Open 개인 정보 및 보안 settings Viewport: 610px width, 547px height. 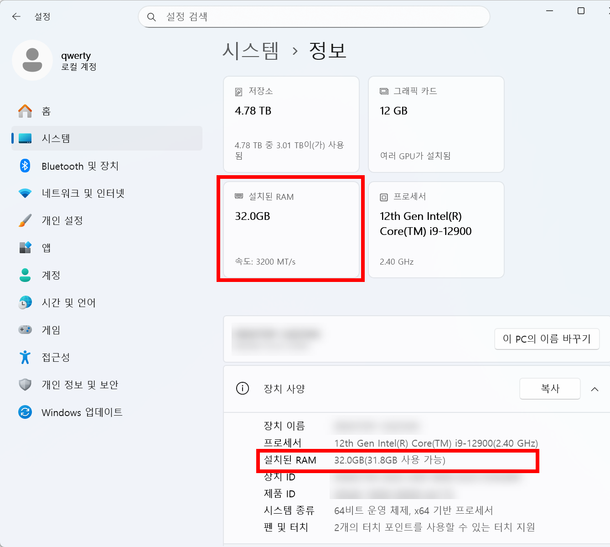click(x=107, y=385)
